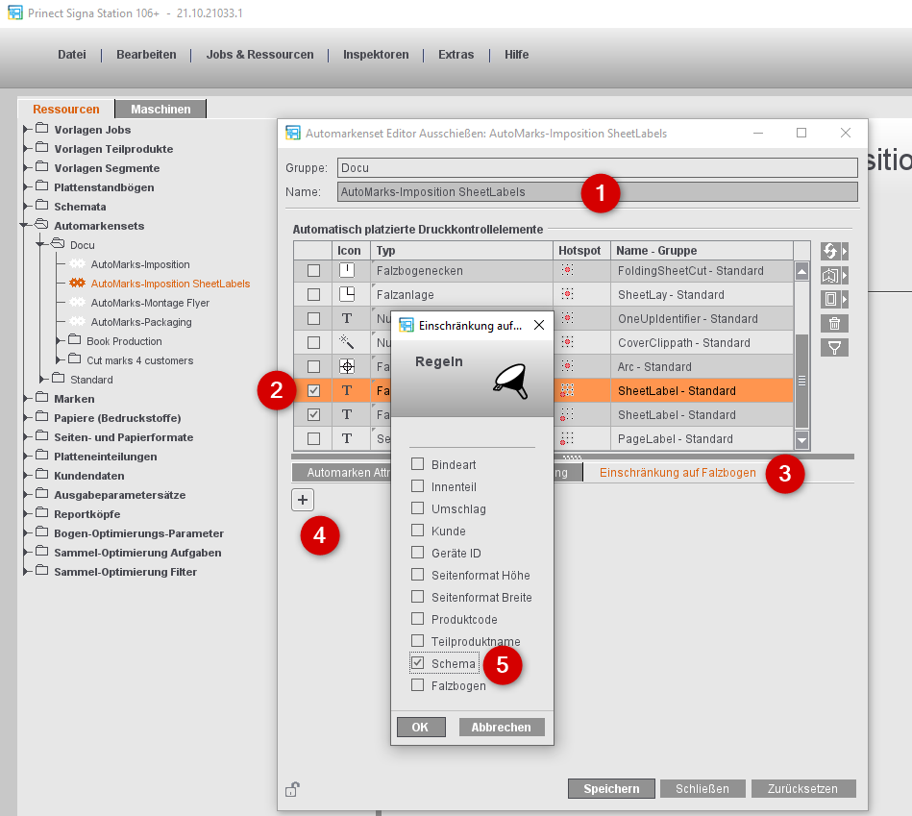Click AutoMarks-Packaging gear icon in tree
912x816 pixels.
coord(77,322)
